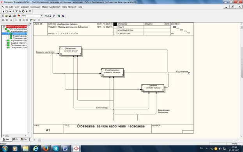Select the Arrow drawing tool
The height and width of the screenshot is (152, 243).
coord(10,11)
